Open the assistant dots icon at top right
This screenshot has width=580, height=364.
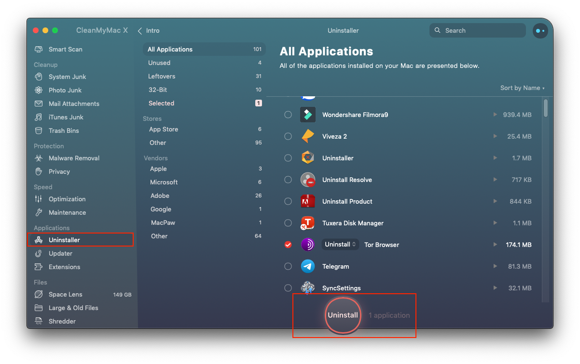coord(539,31)
